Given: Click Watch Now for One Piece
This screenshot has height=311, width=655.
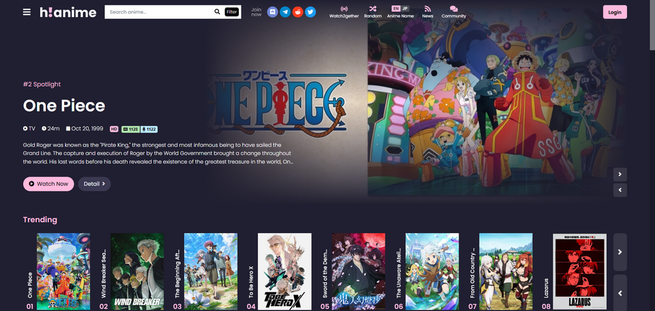Looking at the screenshot, I should point(48,183).
